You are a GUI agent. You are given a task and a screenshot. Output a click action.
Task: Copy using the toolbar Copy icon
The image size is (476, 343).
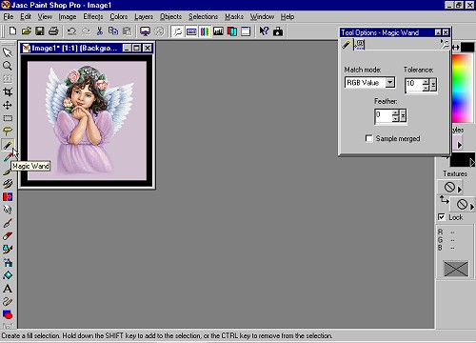[113, 31]
